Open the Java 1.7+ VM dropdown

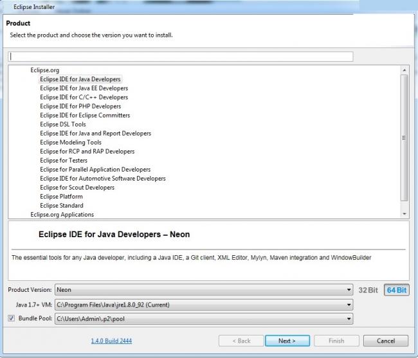coord(204,305)
